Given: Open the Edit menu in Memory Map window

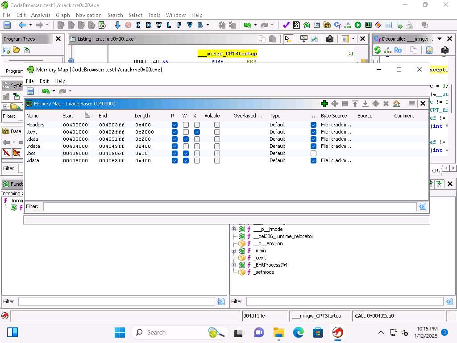Looking at the screenshot, I should 44,81.
